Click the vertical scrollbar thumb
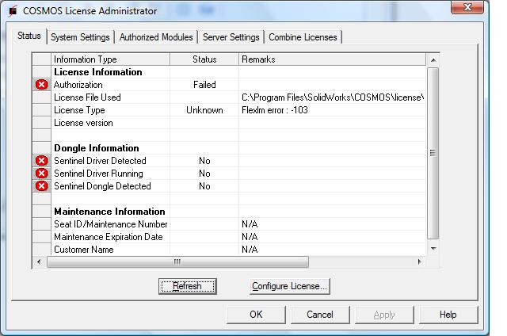The width and height of the screenshot is (507, 336). [433, 153]
